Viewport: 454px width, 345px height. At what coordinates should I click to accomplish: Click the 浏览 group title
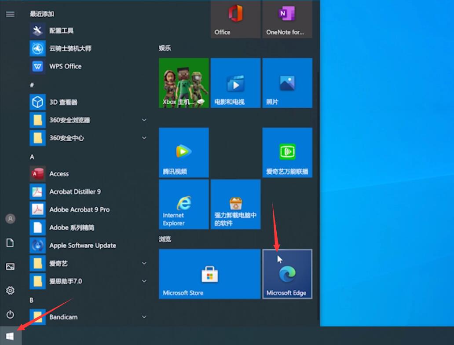point(165,239)
